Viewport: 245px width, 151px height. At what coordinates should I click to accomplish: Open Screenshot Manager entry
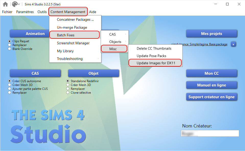coord(75,43)
